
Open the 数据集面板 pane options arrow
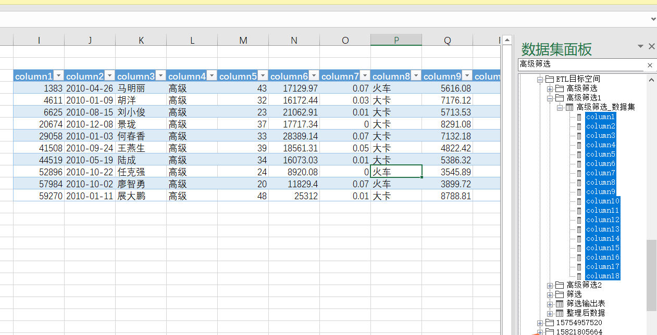[640, 46]
